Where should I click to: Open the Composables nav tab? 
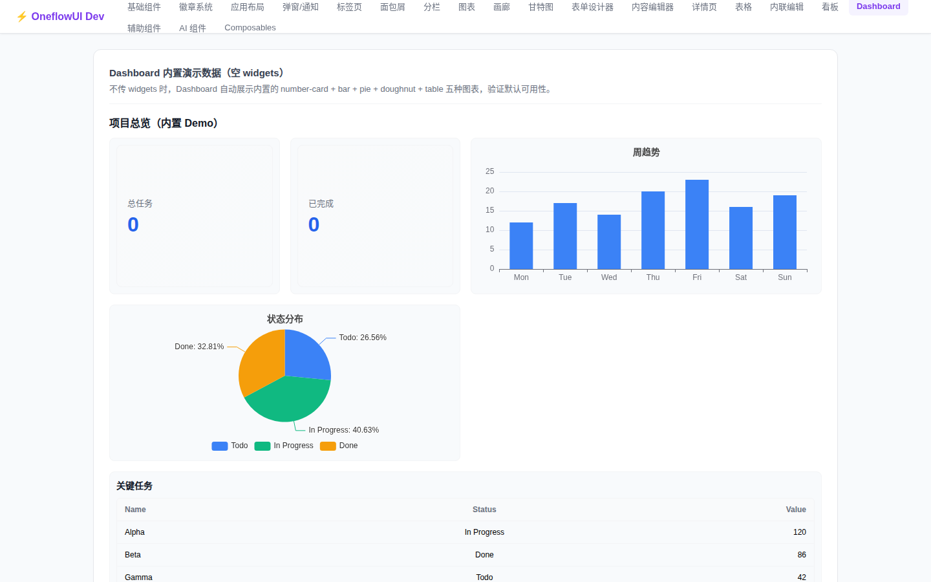click(250, 28)
